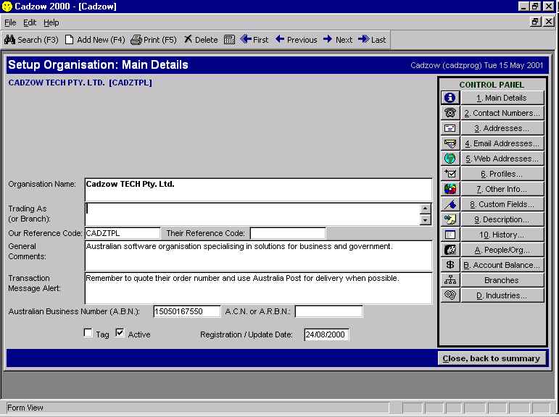Open 4. Email Addresses button
The height and width of the screenshot is (417, 559).
(x=502, y=143)
